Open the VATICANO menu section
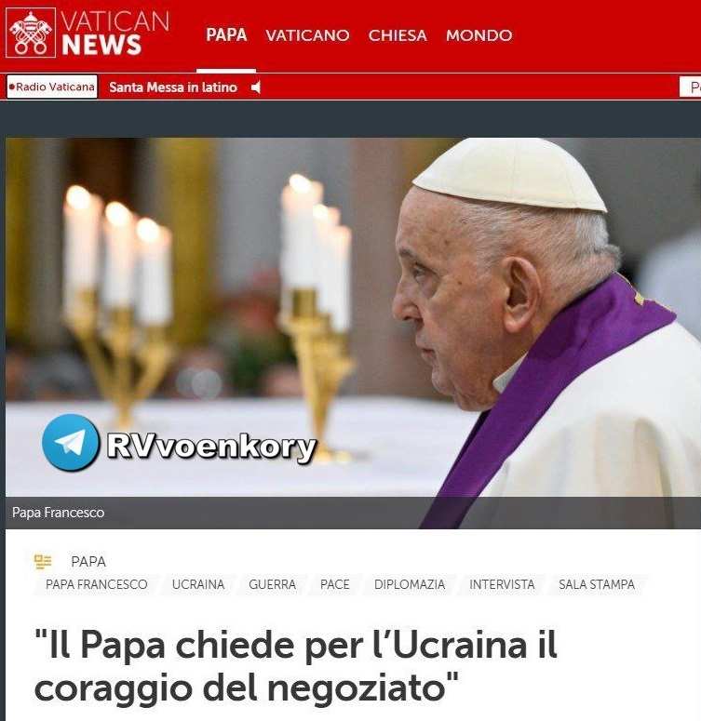Screen dimensions: 701x721 [307, 35]
